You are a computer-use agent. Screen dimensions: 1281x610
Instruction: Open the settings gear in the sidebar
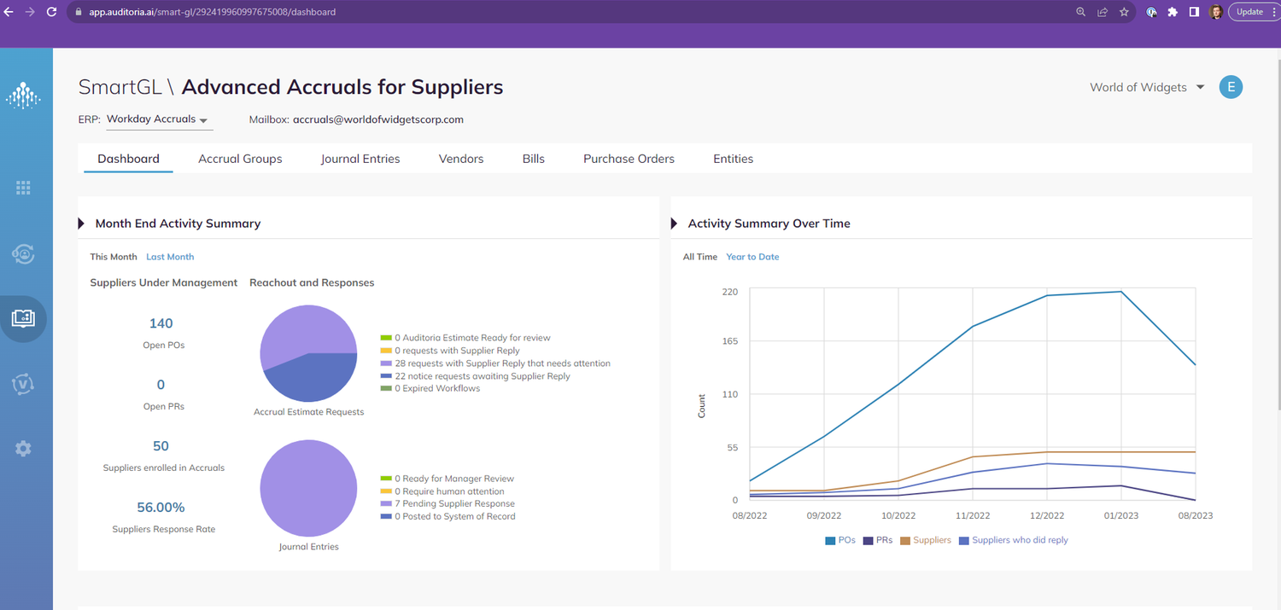(x=23, y=448)
